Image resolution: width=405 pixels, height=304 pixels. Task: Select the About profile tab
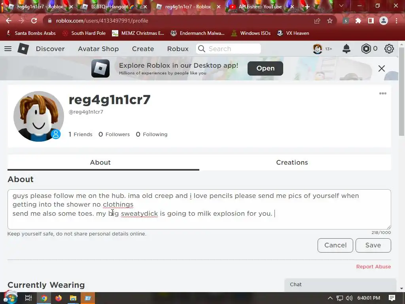pyautogui.click(x=103, y=162)
